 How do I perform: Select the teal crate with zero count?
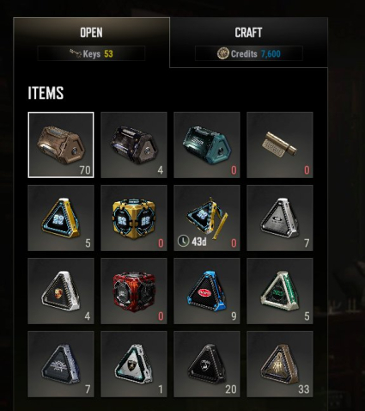coord(207,144)
